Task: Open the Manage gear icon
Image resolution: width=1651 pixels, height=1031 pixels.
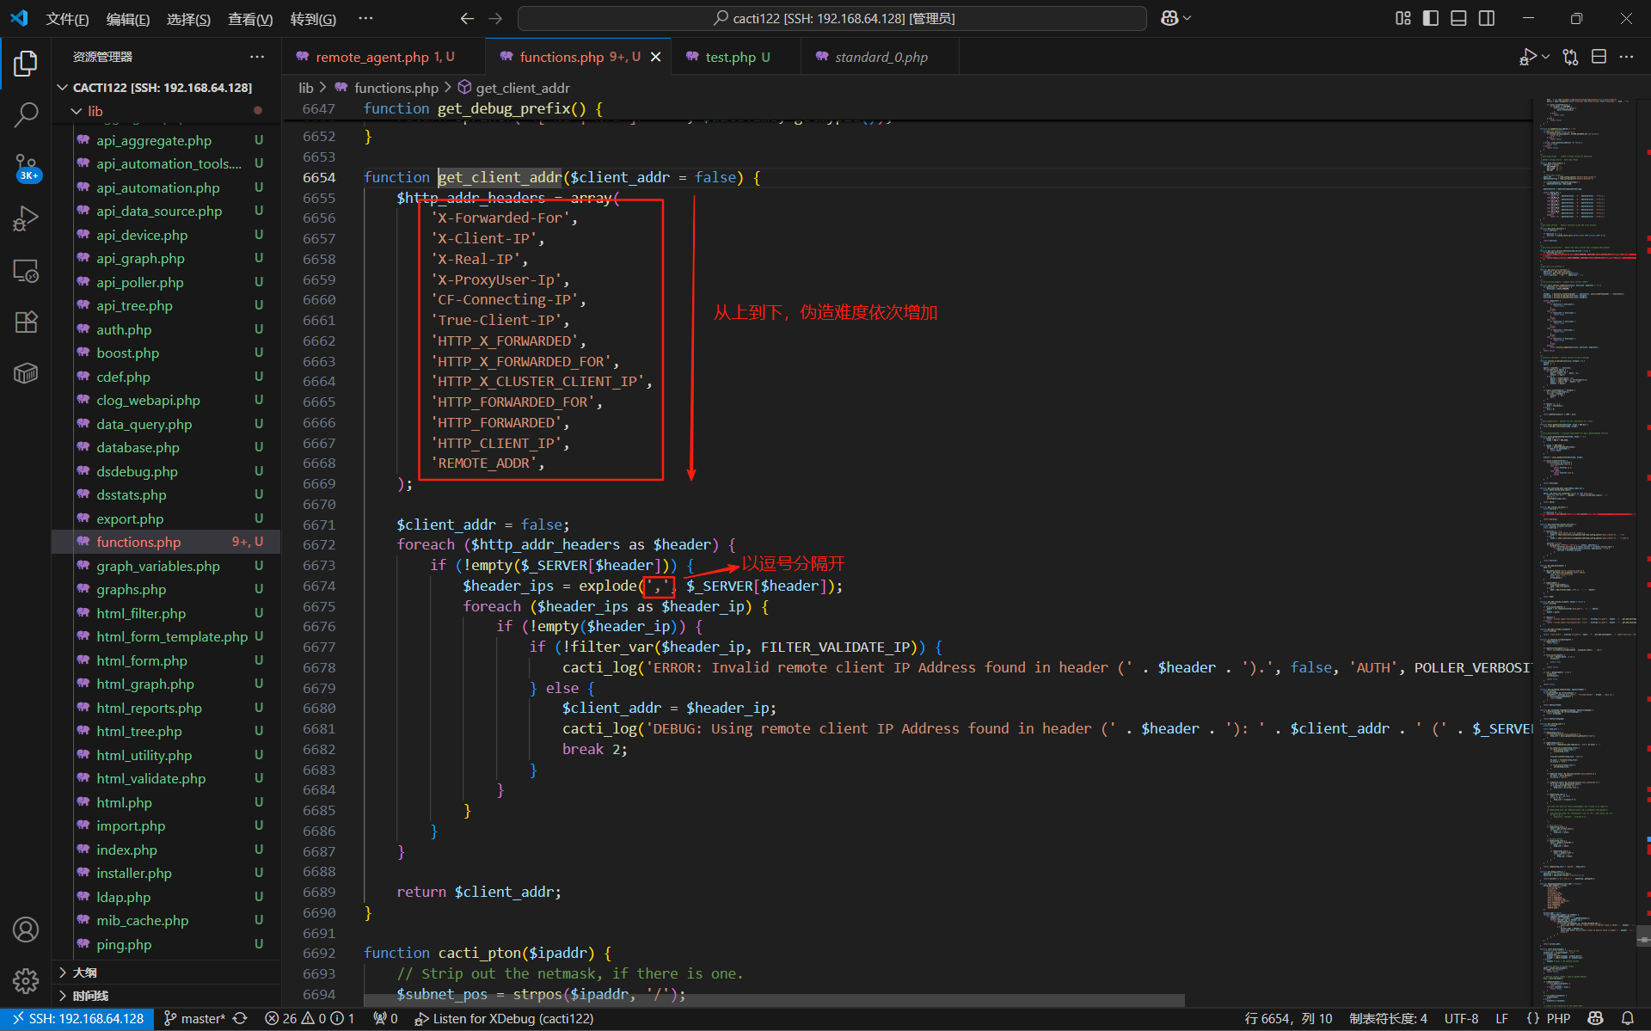Action: coord(26,981)
